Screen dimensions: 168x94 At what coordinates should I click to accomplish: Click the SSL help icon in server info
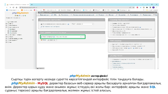pos(140,27)
